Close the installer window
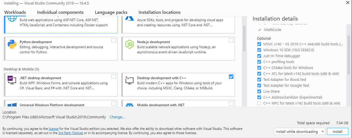This screenshot has height=138, width=352. click(348, 3)
